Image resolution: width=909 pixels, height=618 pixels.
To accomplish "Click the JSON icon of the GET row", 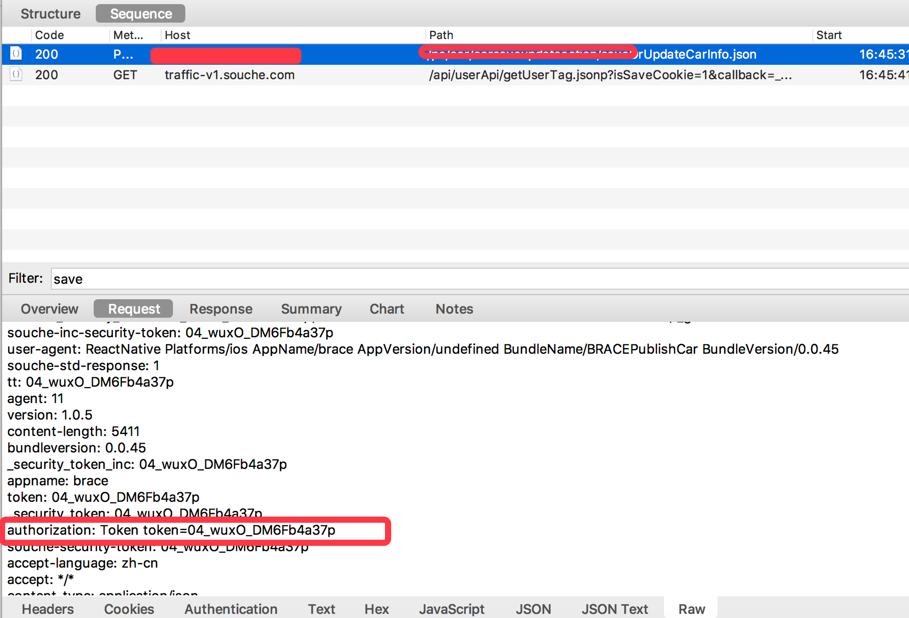I will tap(16, 74).
